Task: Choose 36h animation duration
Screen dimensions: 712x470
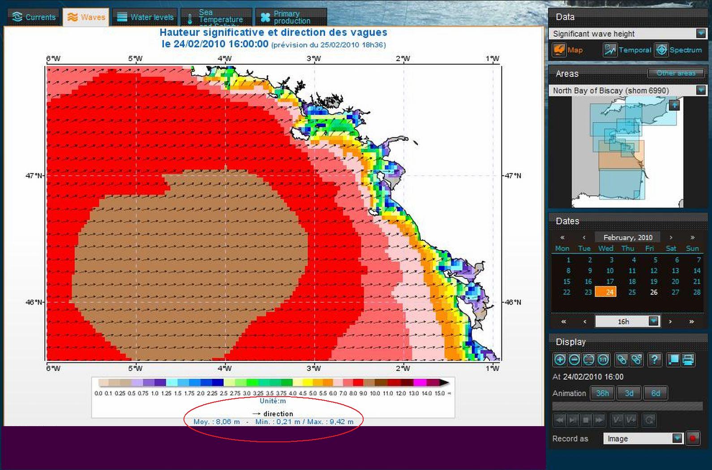Action: (x=602, y=393)
